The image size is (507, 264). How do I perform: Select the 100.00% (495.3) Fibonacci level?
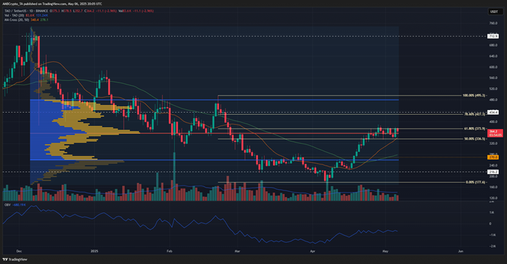pyautogui.click(x=474, y=96)
